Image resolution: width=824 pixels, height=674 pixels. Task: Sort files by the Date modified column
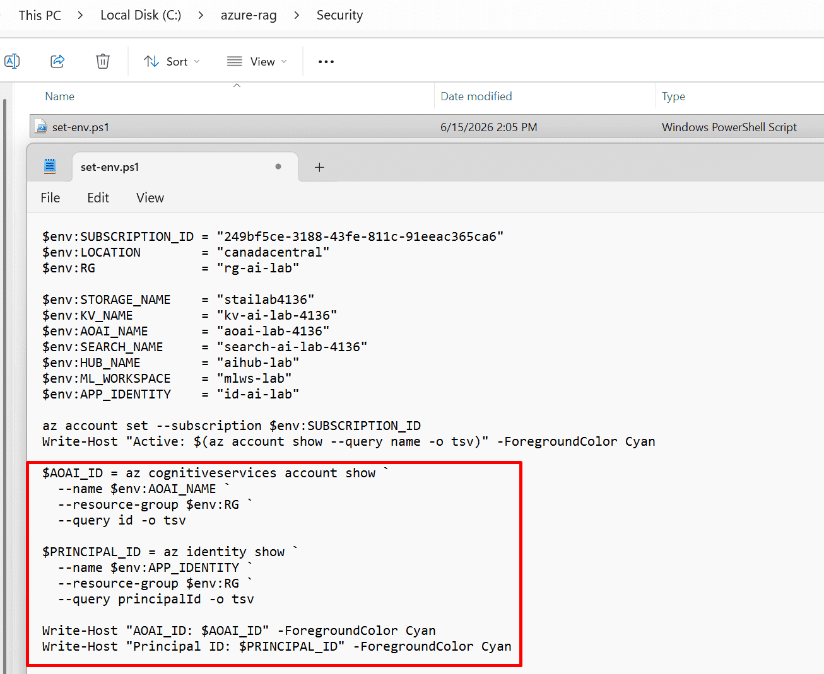click(x=476, y=96)
